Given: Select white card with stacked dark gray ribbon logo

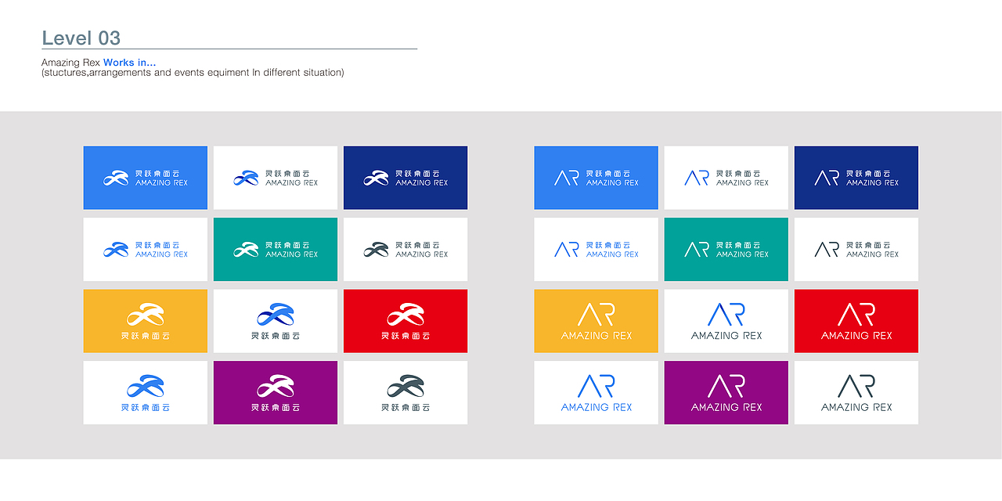Looking at the screenshot, I should point(405,392).
